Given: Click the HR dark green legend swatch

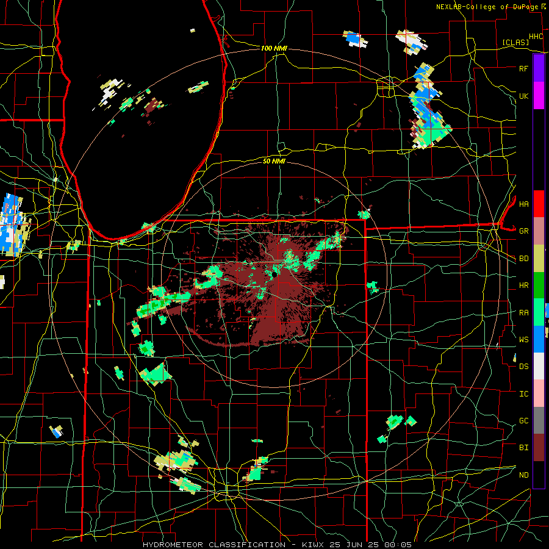Looking at the screenshot, I should [x=539, y=285].
